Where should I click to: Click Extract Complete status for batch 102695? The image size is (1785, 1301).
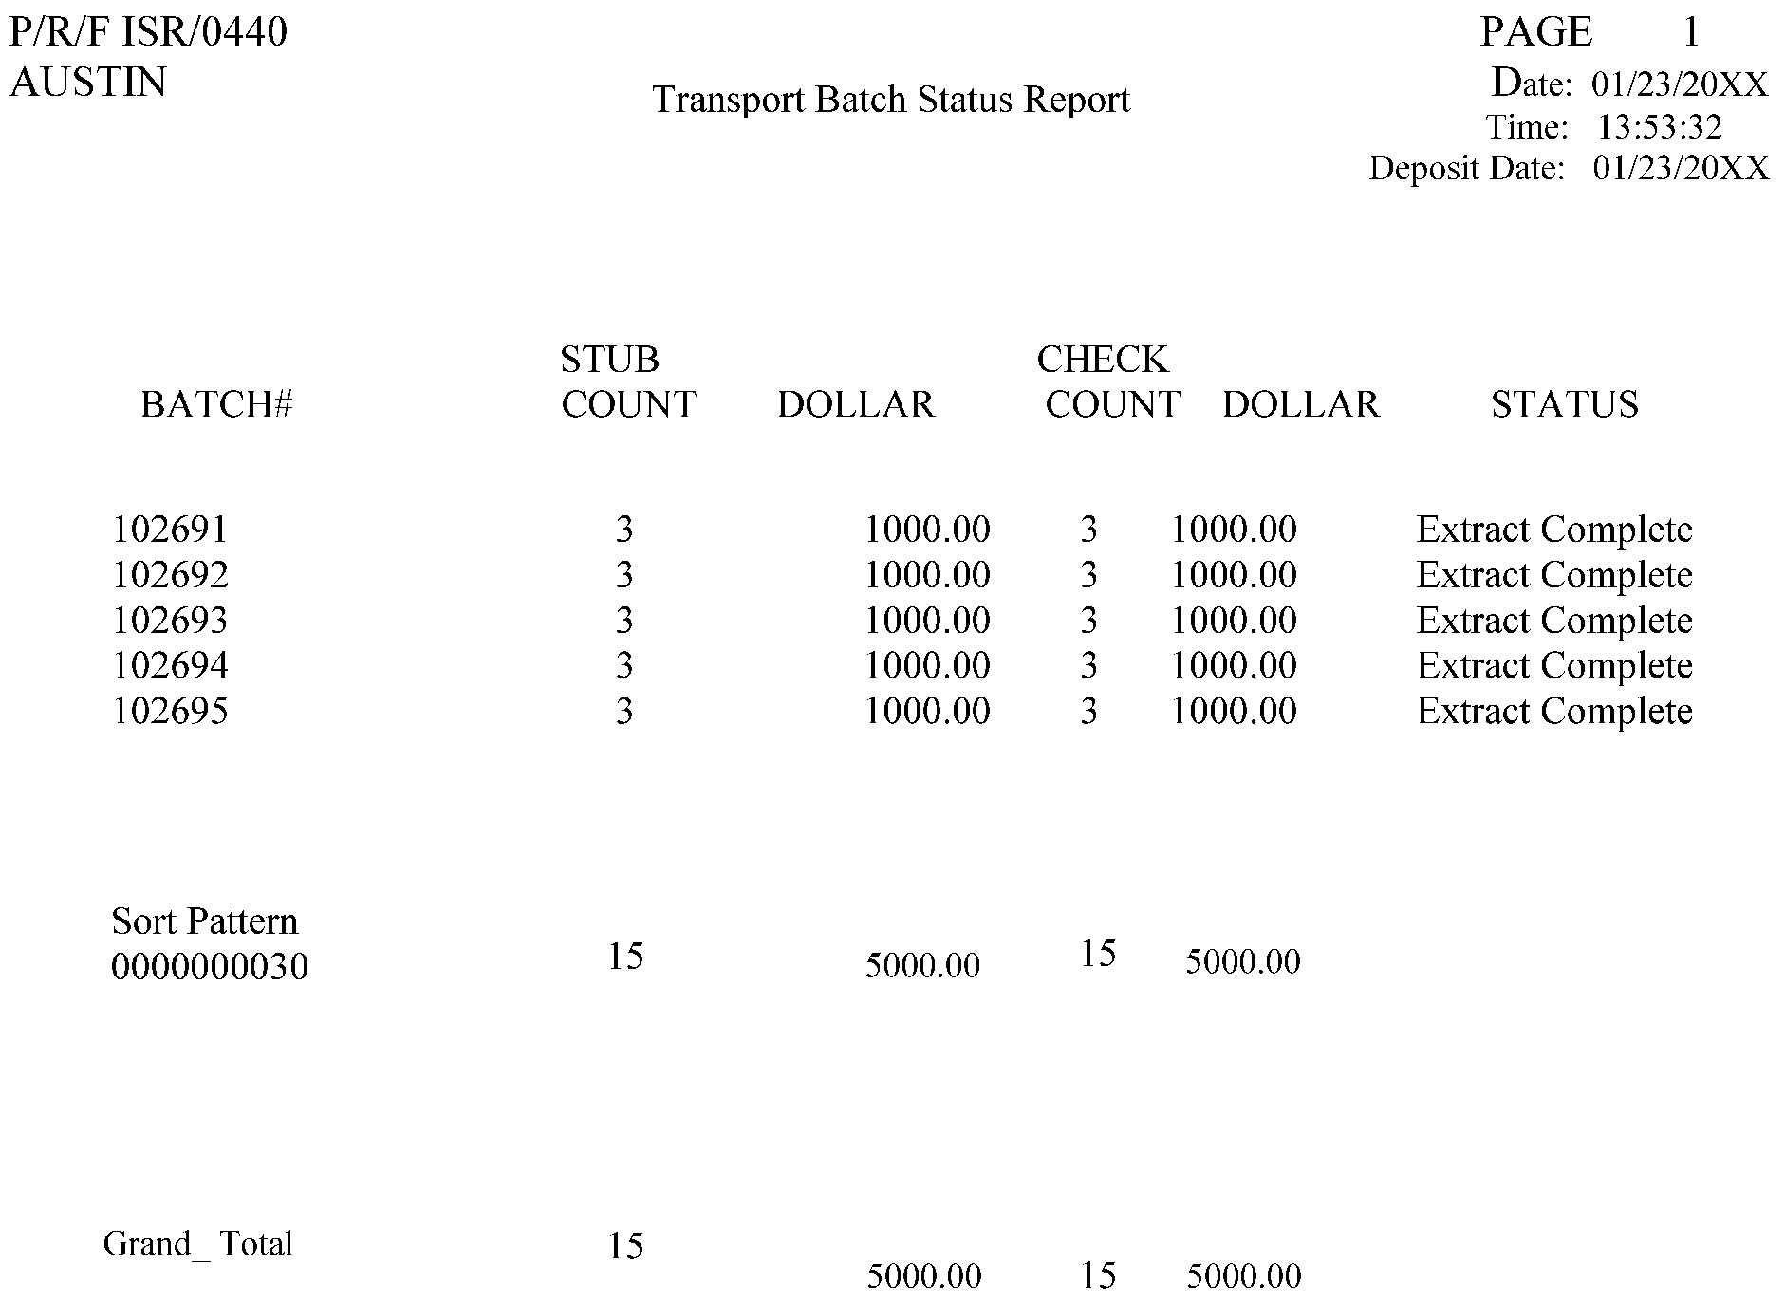pos(1554,712)
